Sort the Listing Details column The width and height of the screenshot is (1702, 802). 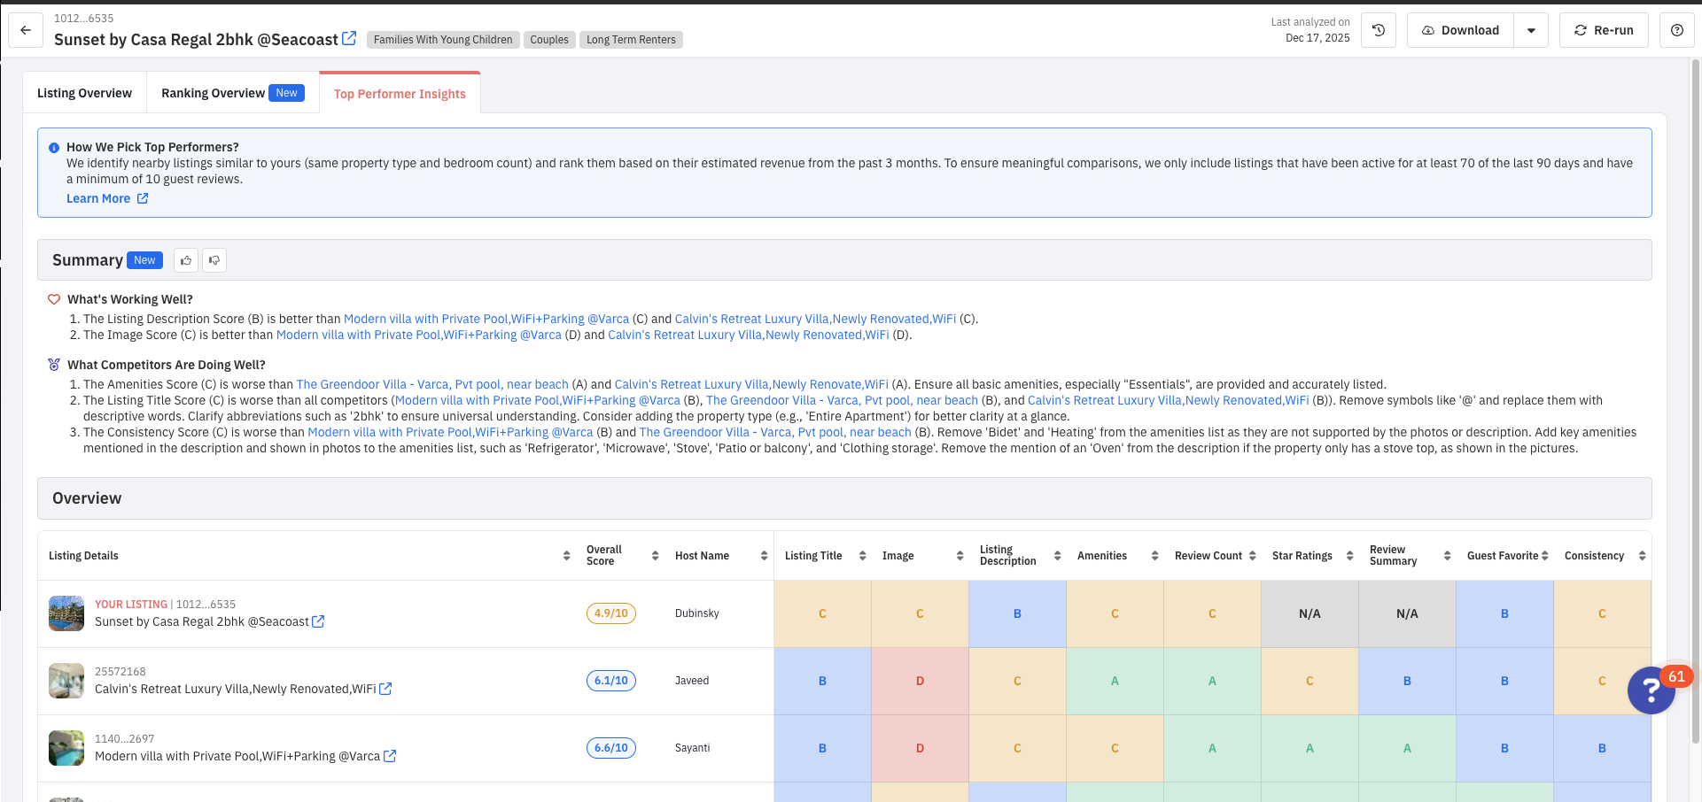pyautogui.click(x=566, y=556)
